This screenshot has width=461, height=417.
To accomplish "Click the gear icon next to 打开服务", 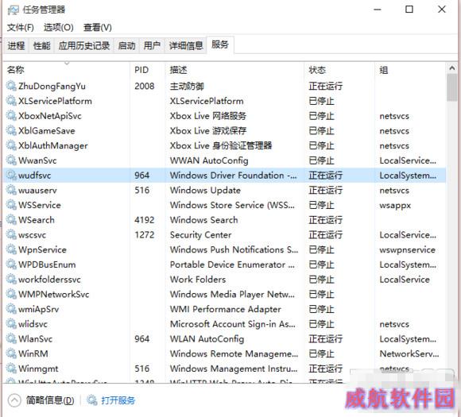I will pyautogui.click(x=92, y=400).
